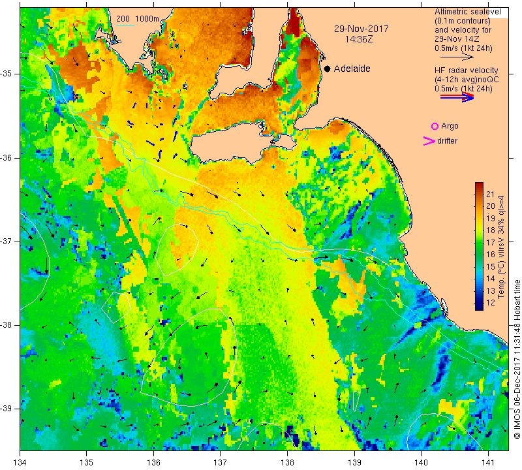Viewport: 522px width, 470px height.
Task: Click the 134 longitude axis label
Action: [x=20, y=463]
